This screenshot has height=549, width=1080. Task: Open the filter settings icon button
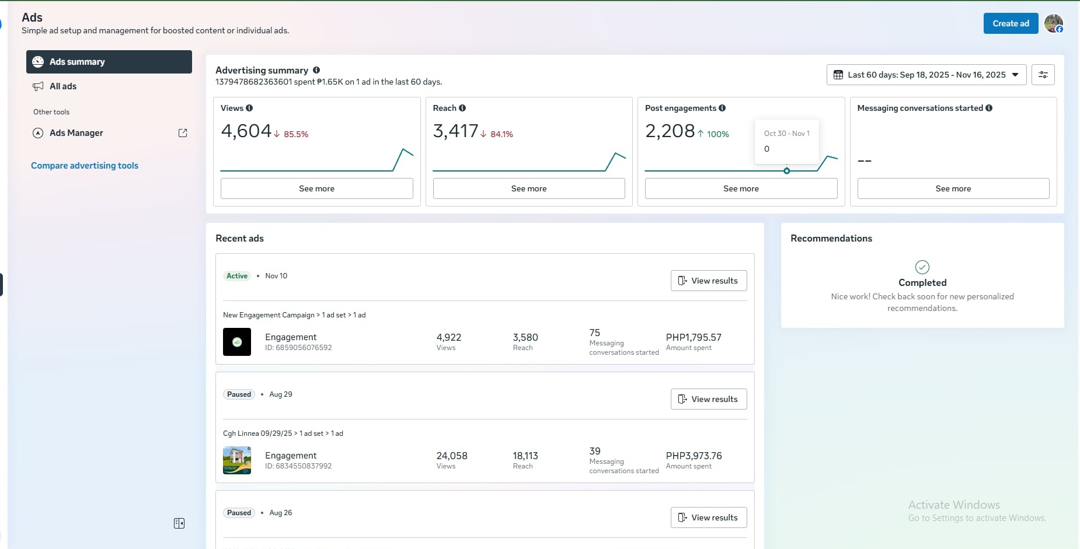1043,75
